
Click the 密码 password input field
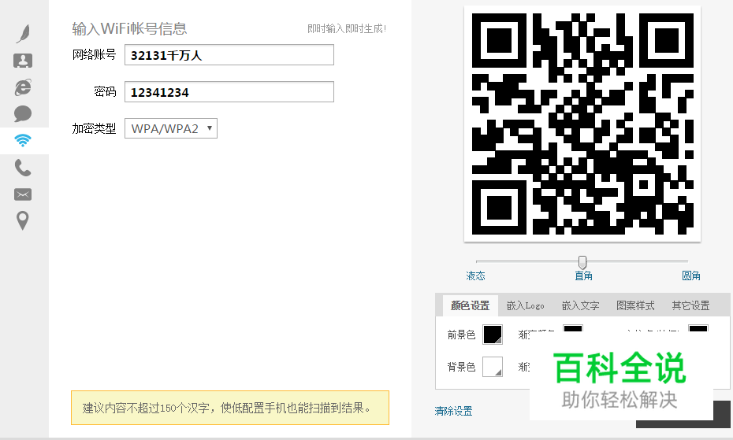[x=229, y=92]
